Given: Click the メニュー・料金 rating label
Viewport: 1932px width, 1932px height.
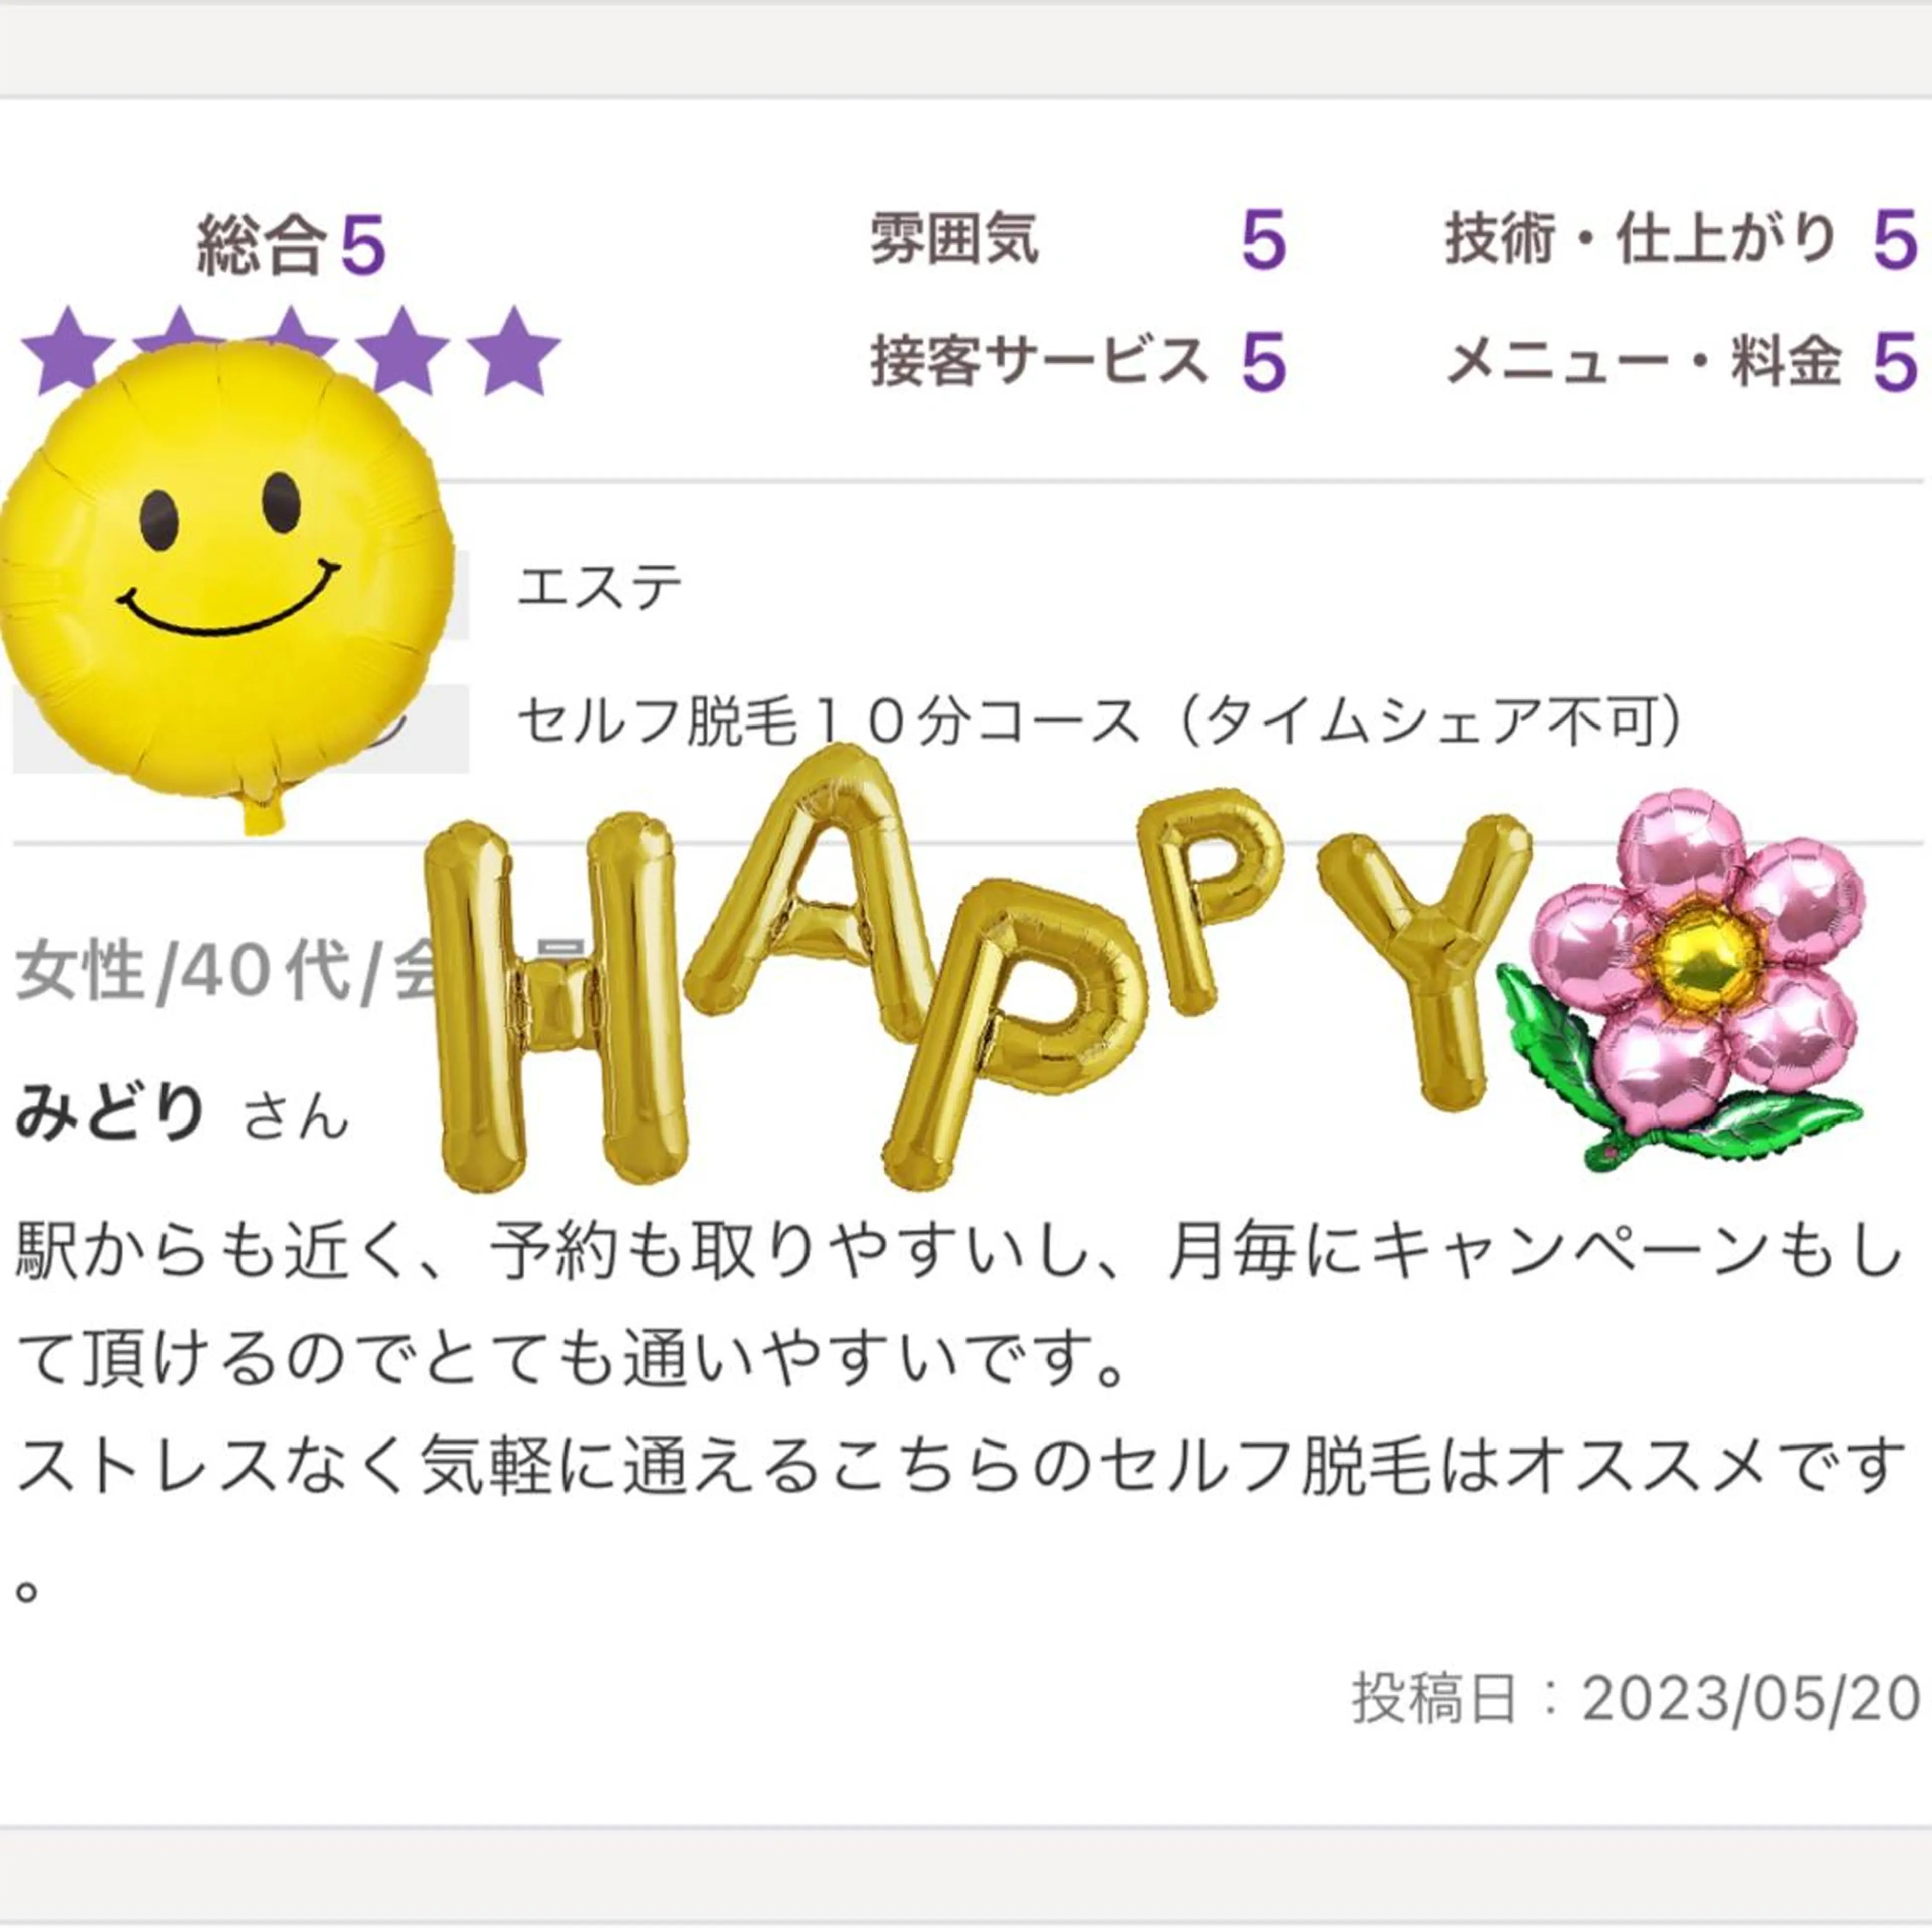Looking at the screenshot, I should point(1643,361).
